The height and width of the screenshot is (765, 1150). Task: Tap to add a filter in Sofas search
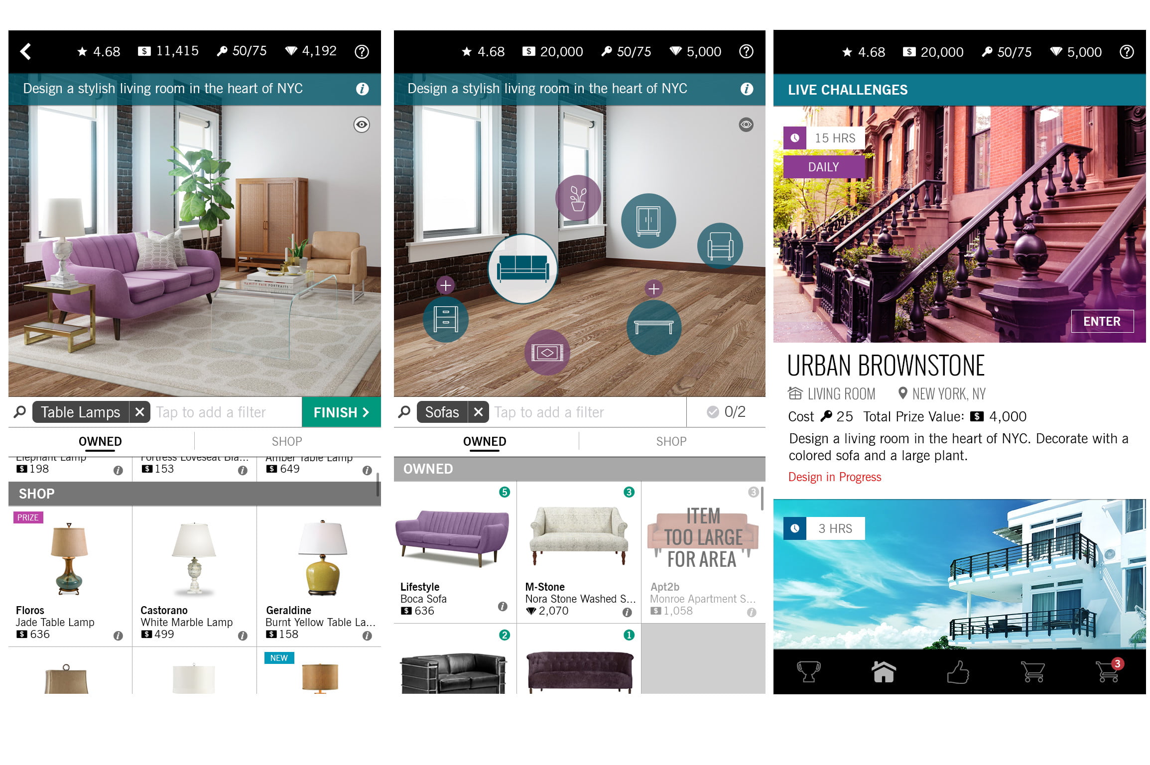coord(592,414)
